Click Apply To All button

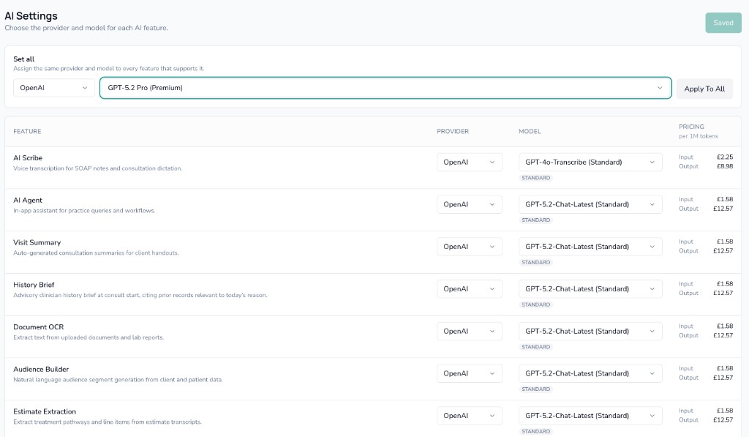click(x=704, y=89)
